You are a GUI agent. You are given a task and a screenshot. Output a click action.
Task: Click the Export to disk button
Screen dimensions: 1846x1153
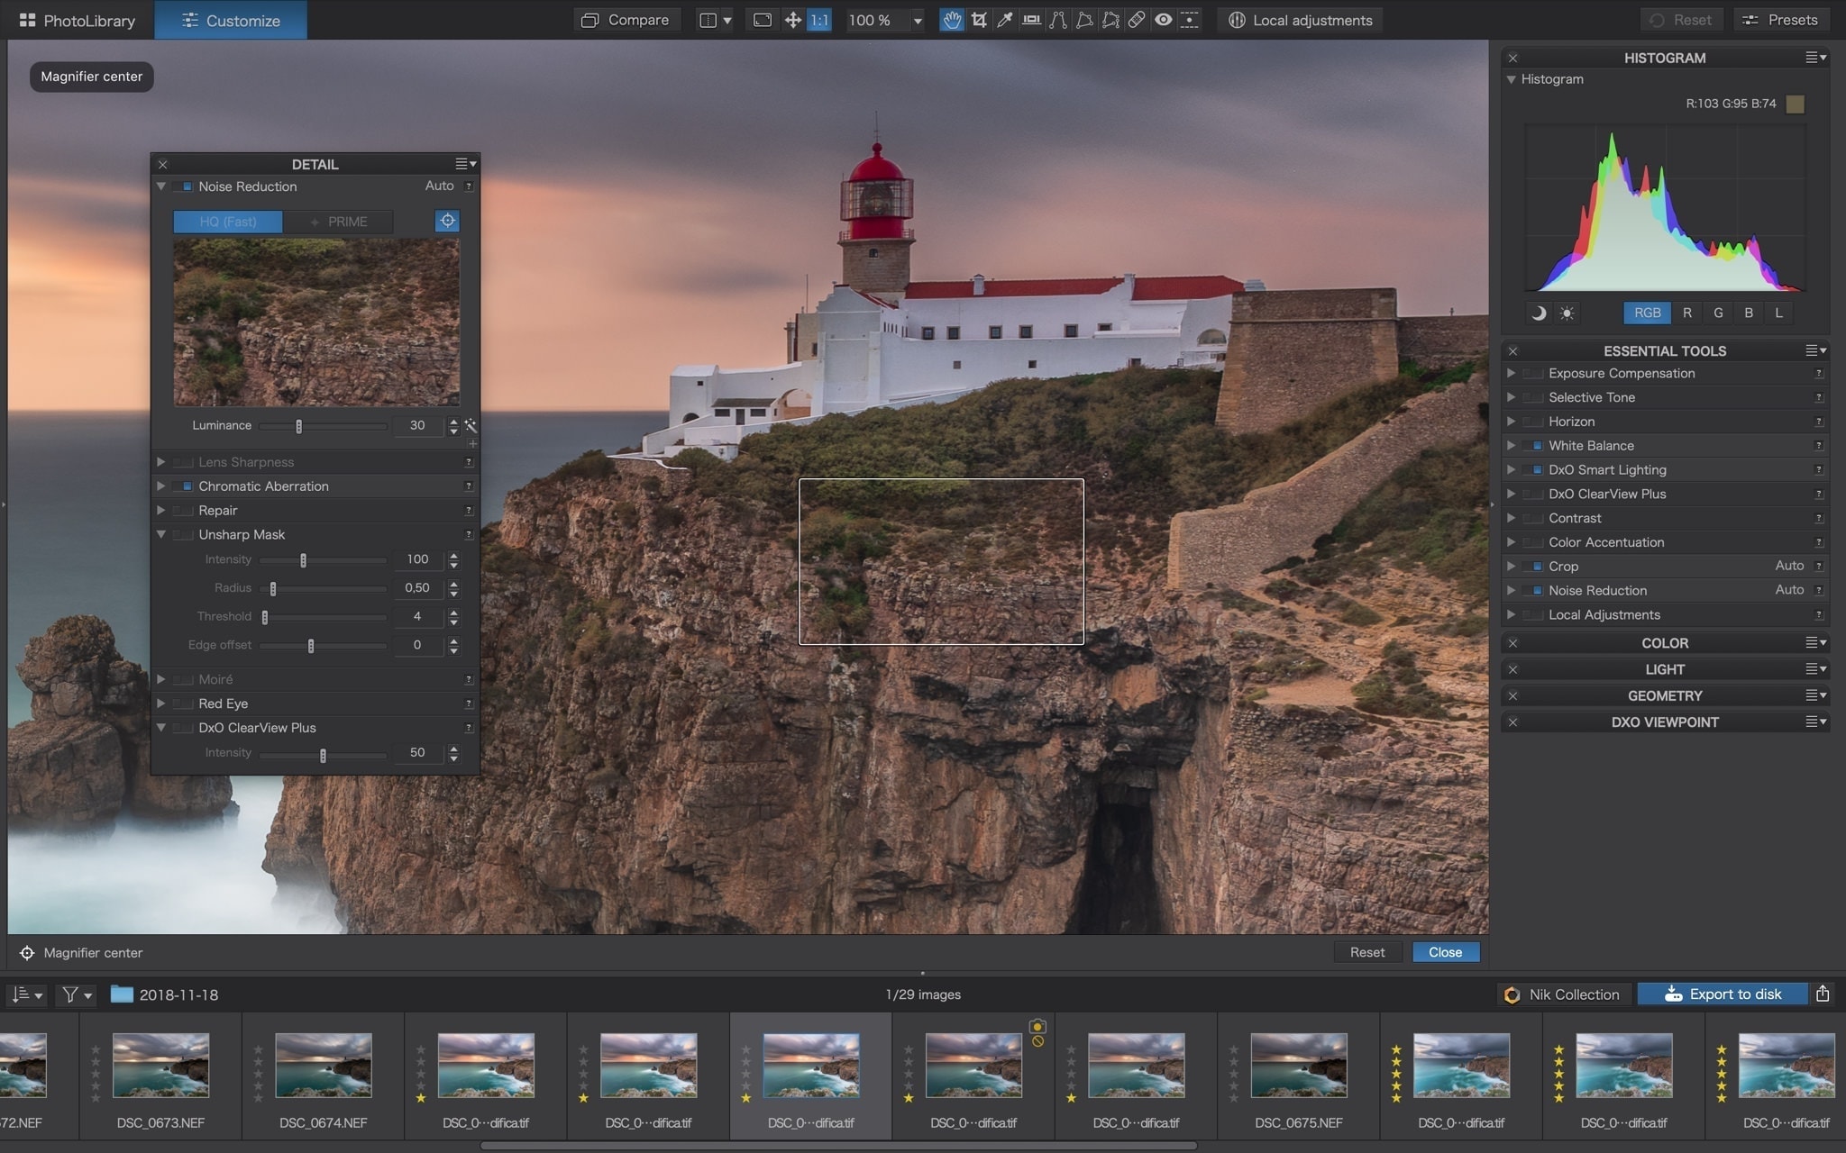click(1723, 994)
